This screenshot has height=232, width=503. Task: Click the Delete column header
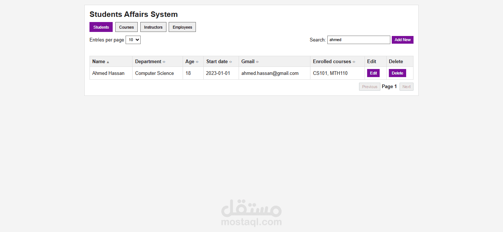point(400,61)
